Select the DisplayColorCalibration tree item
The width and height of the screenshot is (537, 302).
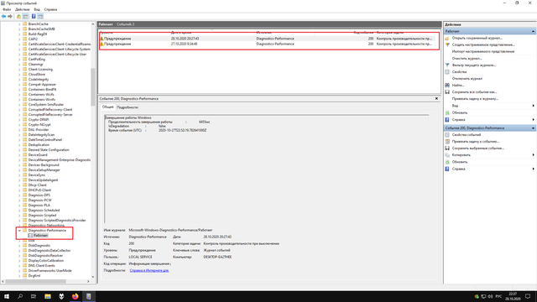pos(46,261)
